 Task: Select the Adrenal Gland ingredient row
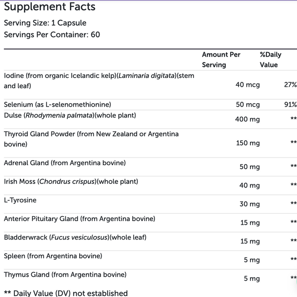150,167
